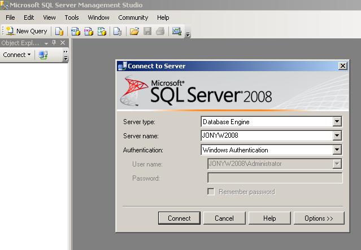Toggle auto-hide pin on Object Explorer
The image size is (361, 250).
click(x=54, y=43)
